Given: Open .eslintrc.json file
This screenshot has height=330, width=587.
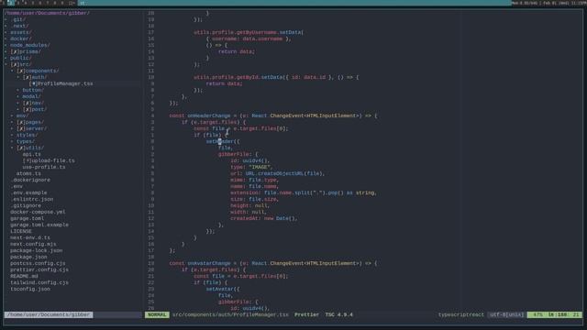Looking at the screenshot, I should 31,199.
